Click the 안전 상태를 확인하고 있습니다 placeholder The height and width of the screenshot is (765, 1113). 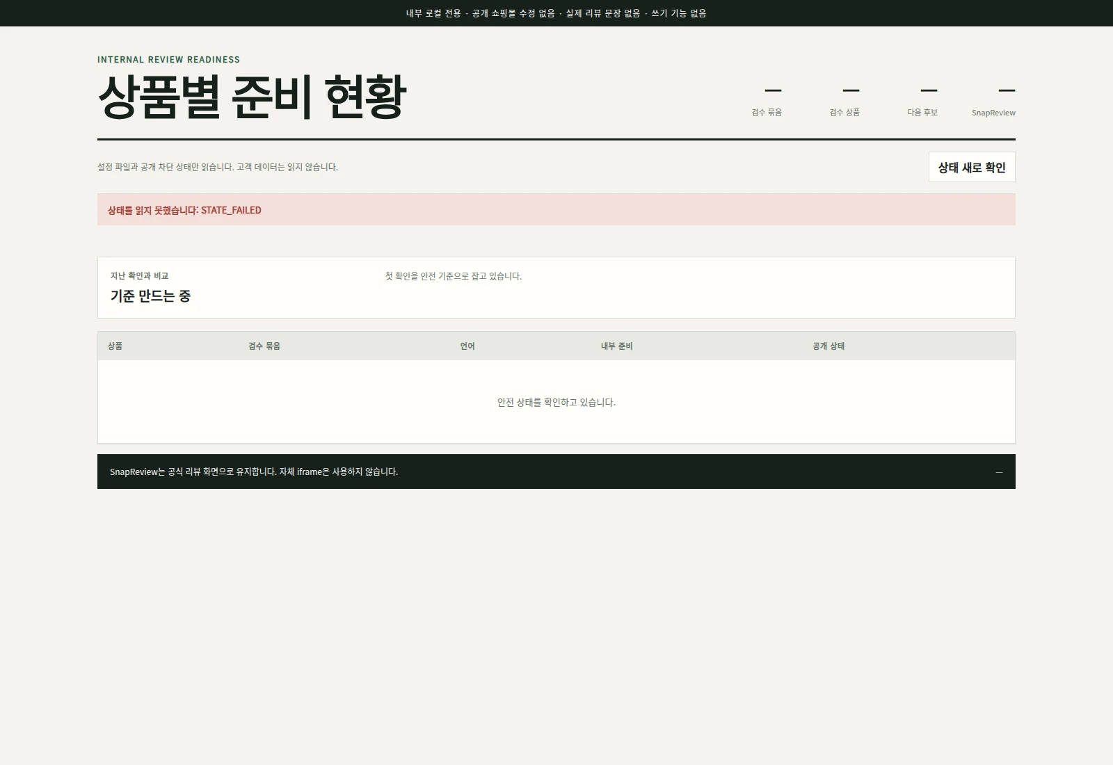556,402
